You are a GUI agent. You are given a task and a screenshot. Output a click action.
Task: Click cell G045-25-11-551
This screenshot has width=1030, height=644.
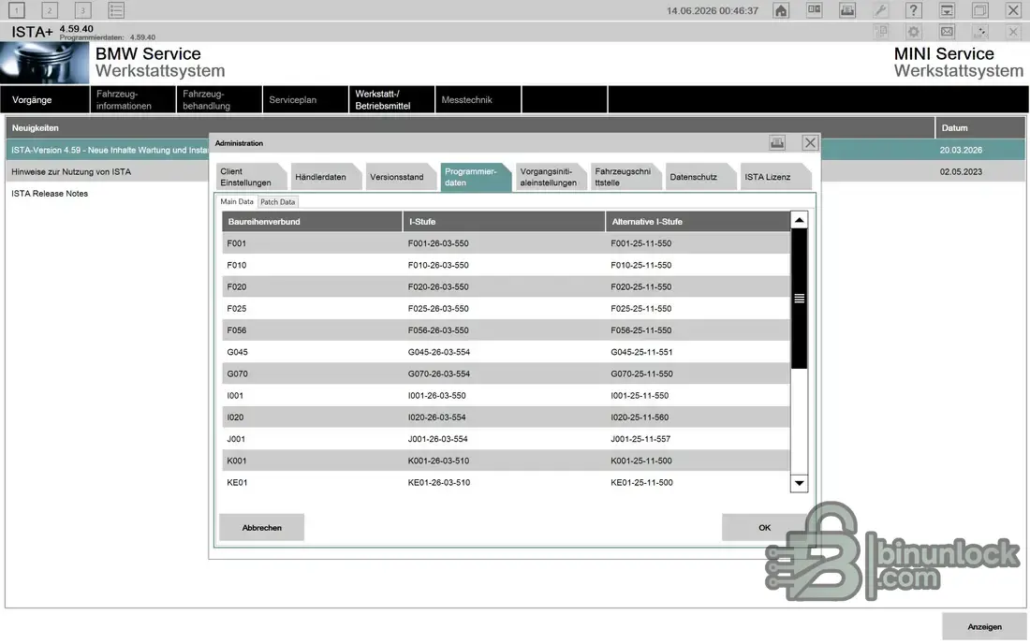point(641,351)
